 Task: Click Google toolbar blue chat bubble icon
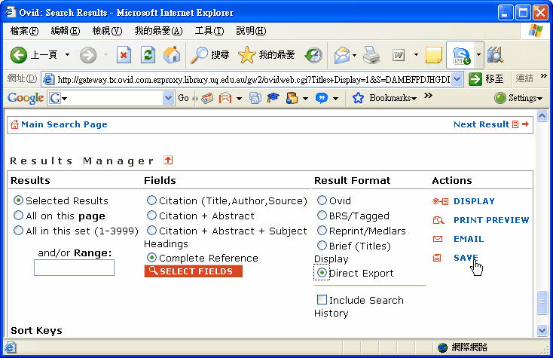click(321, 98)
